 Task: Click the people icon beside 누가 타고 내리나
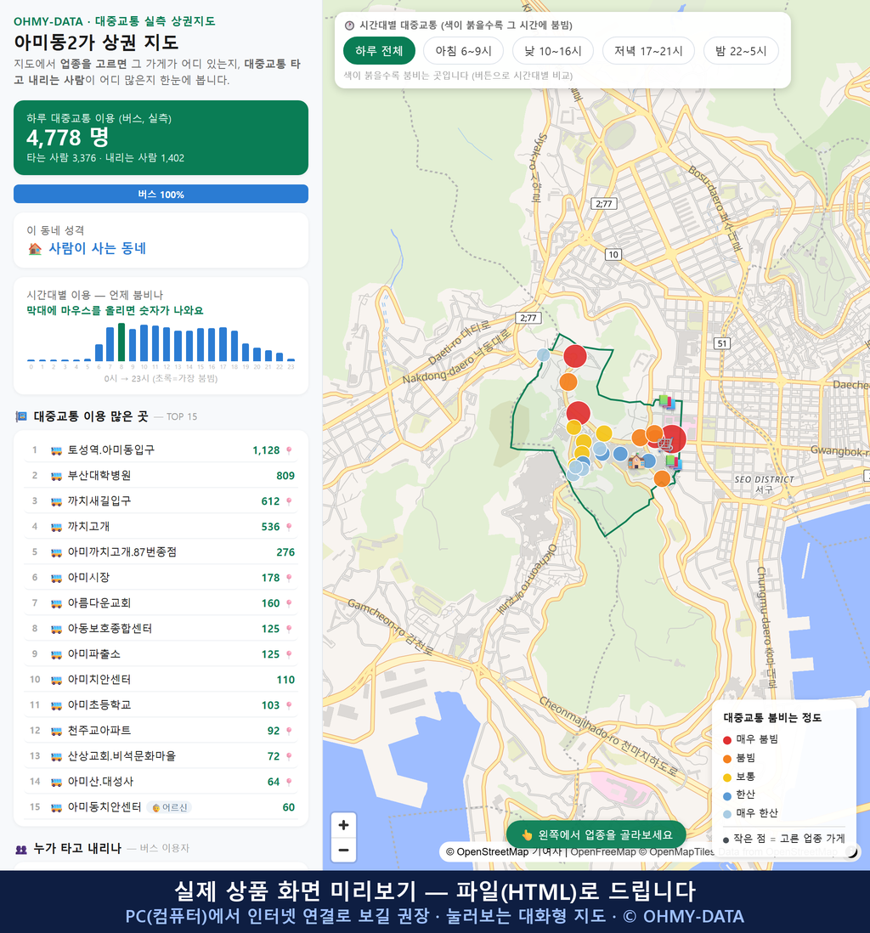point(21,849)
